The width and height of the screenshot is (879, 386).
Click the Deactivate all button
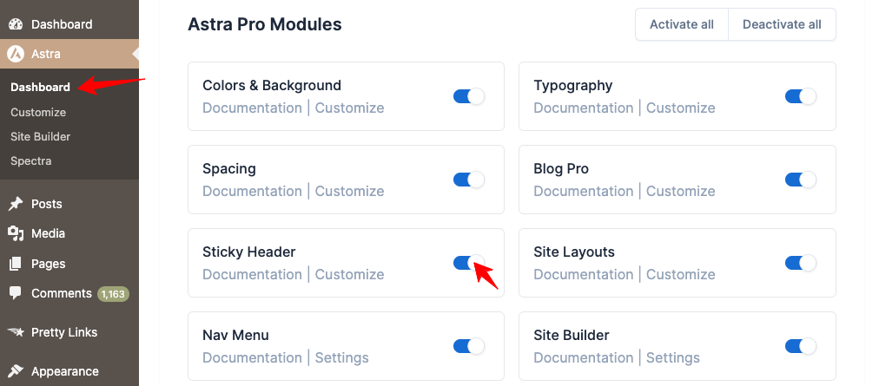point(782,24)
